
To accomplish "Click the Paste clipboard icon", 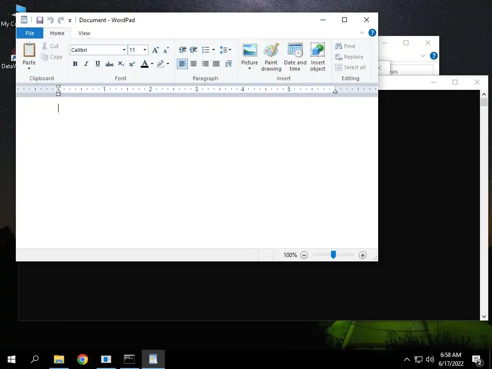I will click(29, 50).
